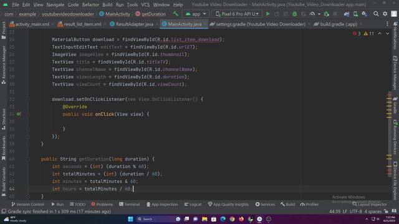Open editor tabs more-options kebab icon

(x=387, y=24)
